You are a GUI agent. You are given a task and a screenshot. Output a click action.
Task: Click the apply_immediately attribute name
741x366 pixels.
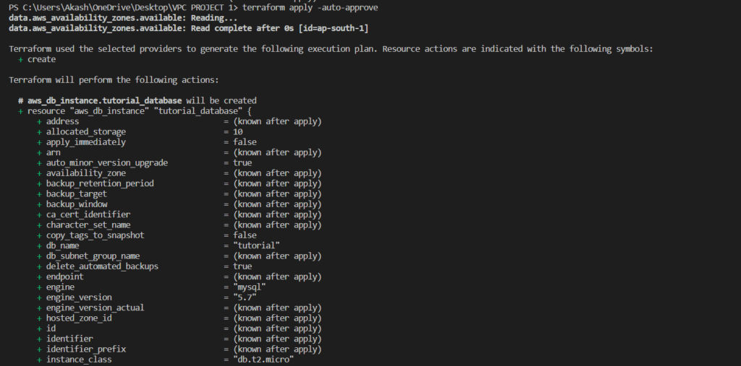(86, 142)
